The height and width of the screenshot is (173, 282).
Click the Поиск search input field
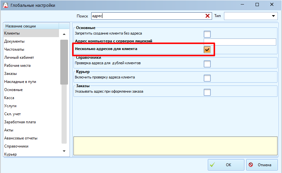click(x=148, y=16)
